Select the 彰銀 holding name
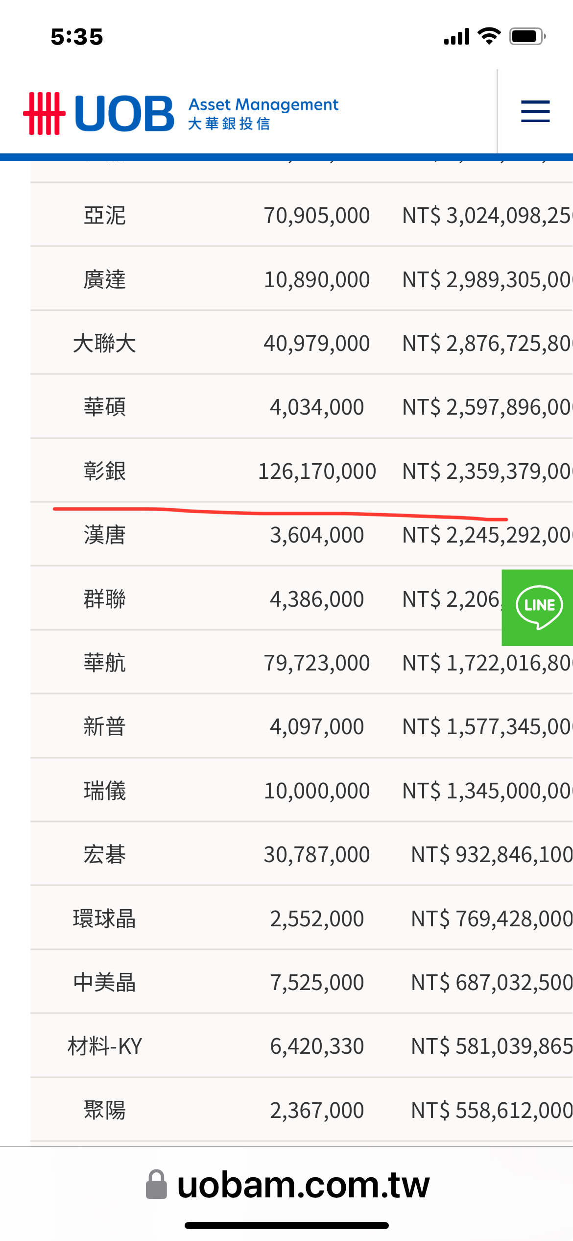This screenshot has height=1241, width=573. click(104, 471)
